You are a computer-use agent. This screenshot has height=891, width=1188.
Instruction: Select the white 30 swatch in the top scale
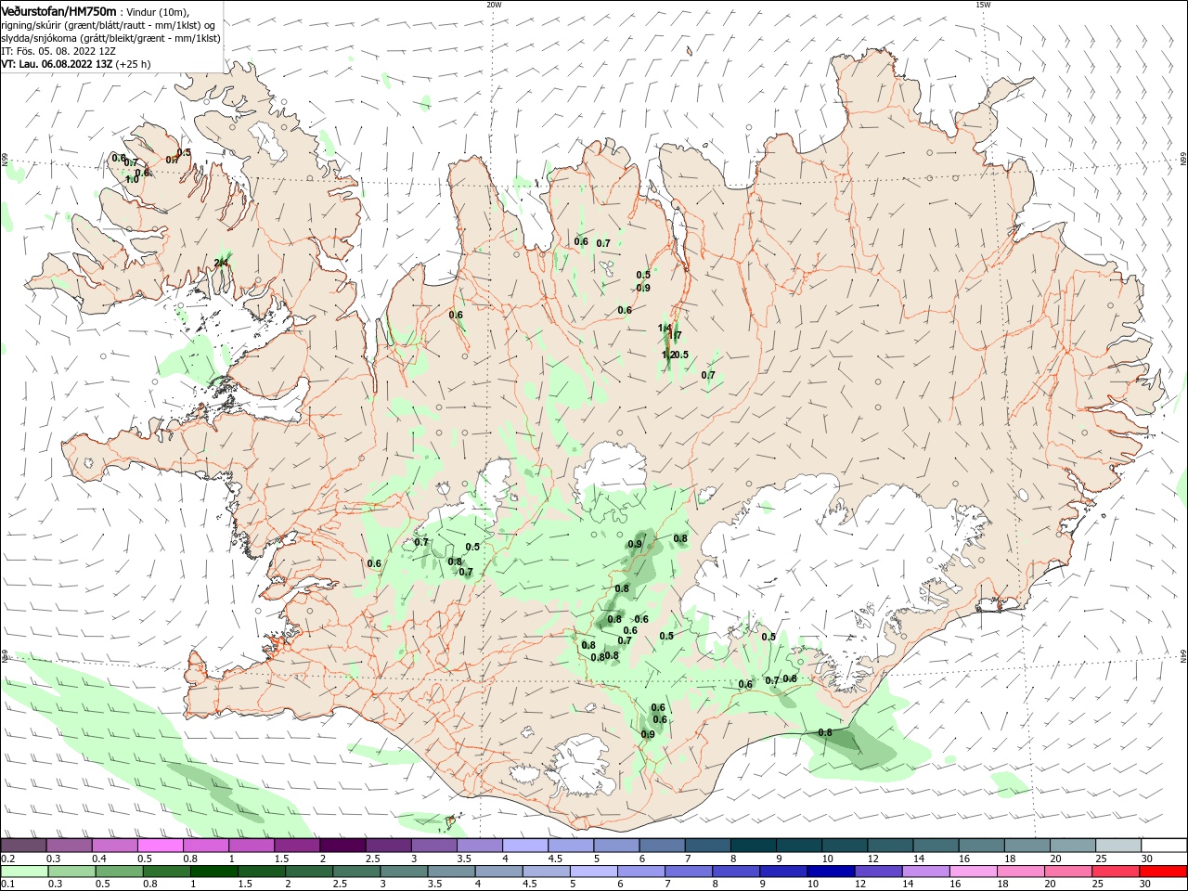(1163, 846)
